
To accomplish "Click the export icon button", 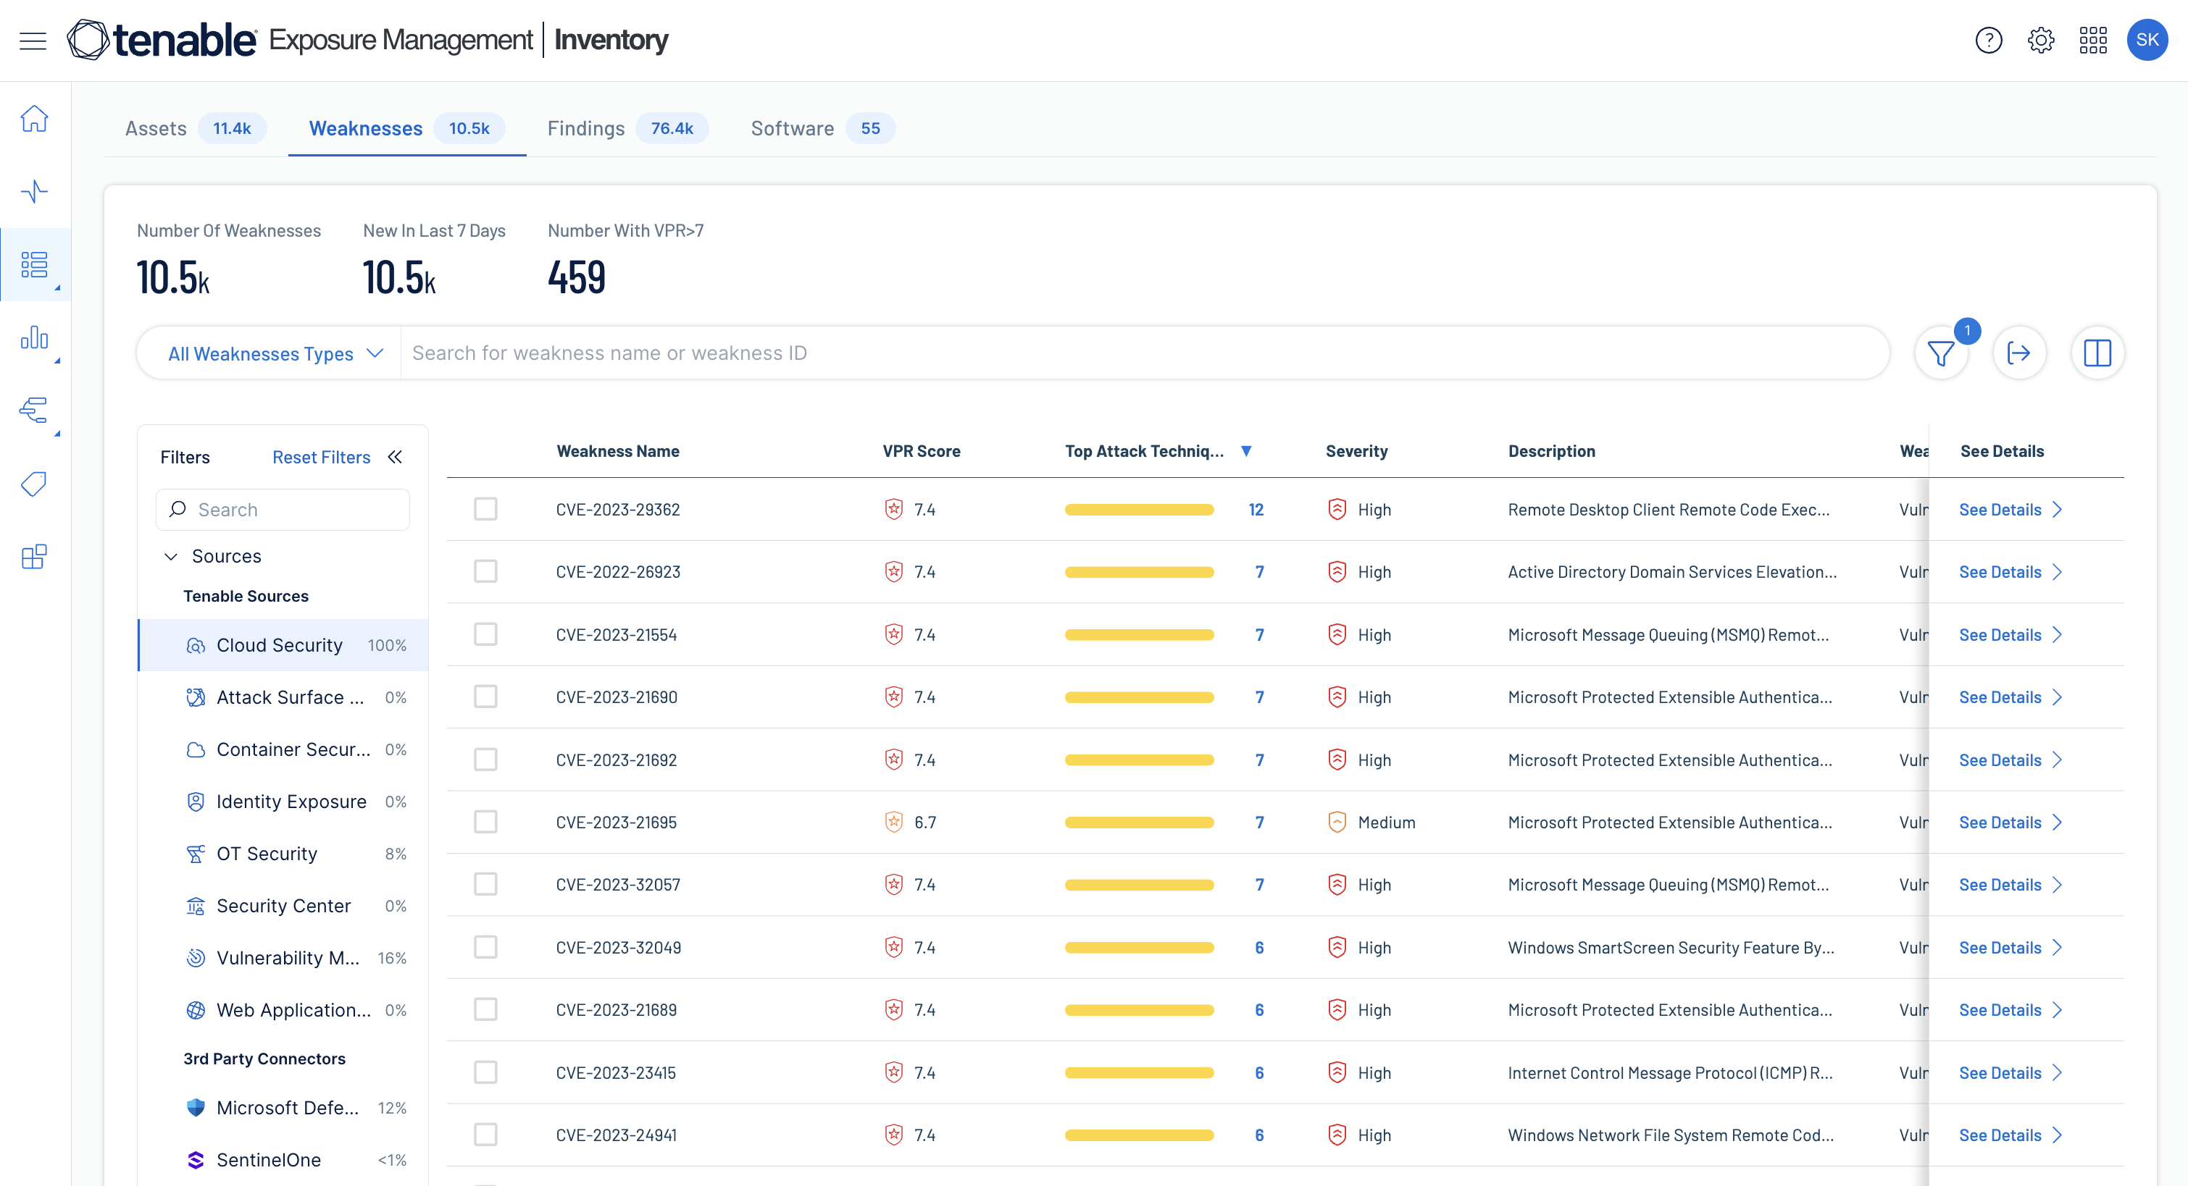I will pos(2018,353).
